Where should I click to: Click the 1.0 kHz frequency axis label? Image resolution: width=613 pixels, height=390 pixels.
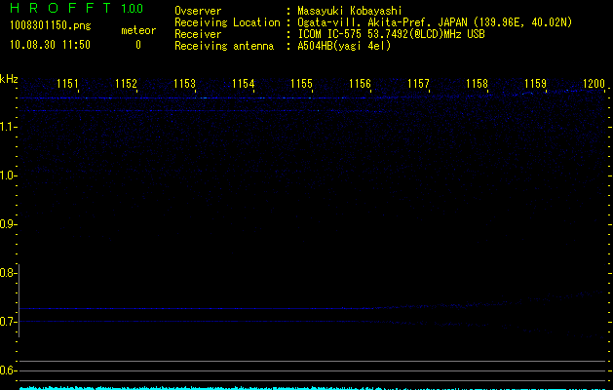click(x=8, y=175)
